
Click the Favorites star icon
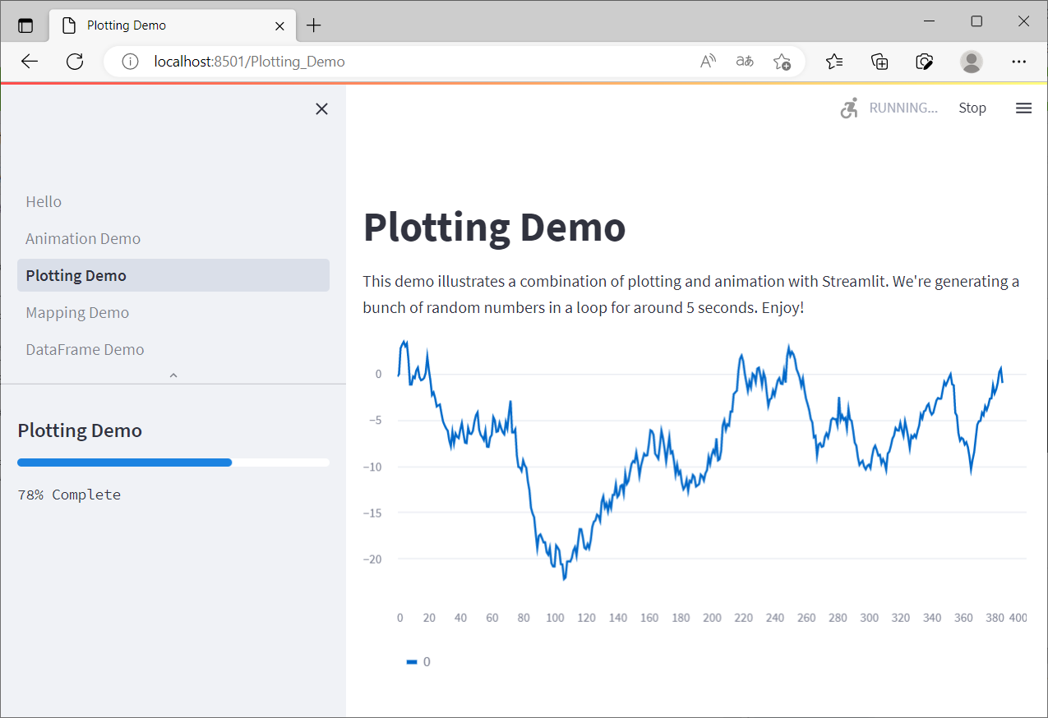point(782,61)
